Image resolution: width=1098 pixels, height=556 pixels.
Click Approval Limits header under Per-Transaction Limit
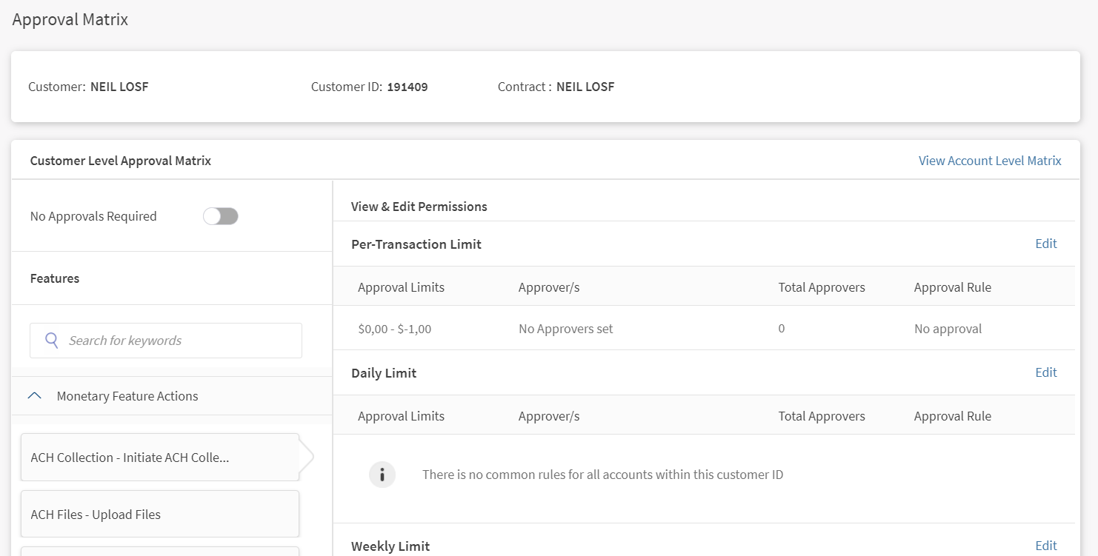click(401, 287)
